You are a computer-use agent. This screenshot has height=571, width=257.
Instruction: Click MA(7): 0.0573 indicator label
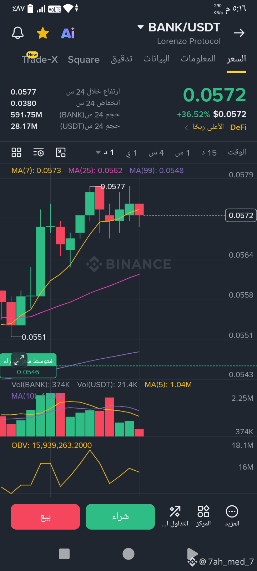(x=36, y=171)
